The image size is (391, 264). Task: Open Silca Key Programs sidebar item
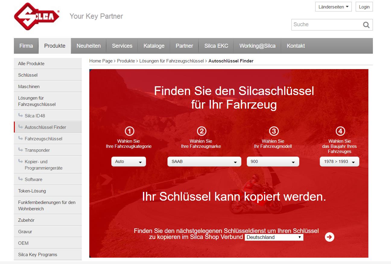[x=48, y=255]
